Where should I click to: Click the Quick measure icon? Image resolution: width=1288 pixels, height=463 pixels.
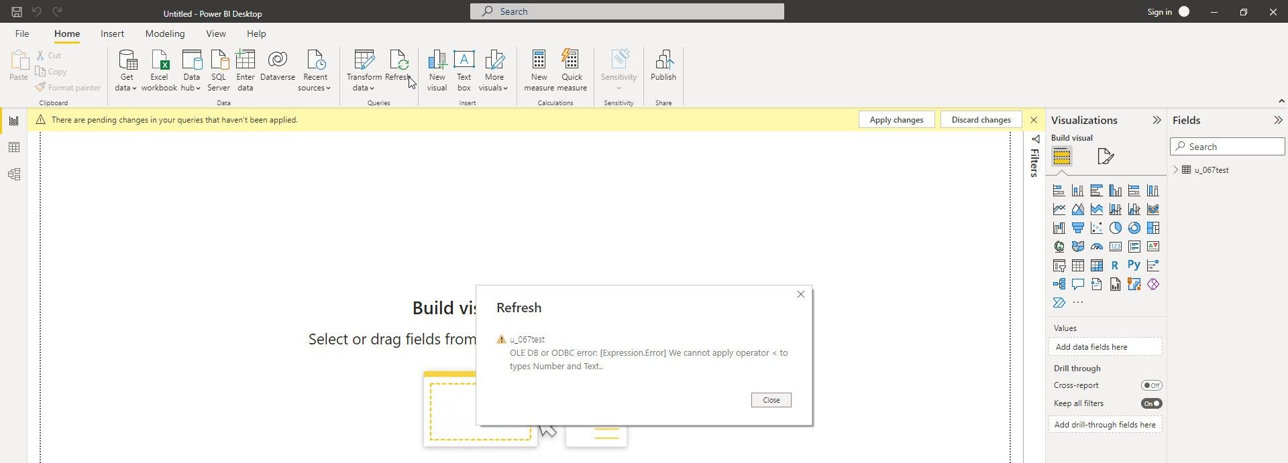pos(572,61)
